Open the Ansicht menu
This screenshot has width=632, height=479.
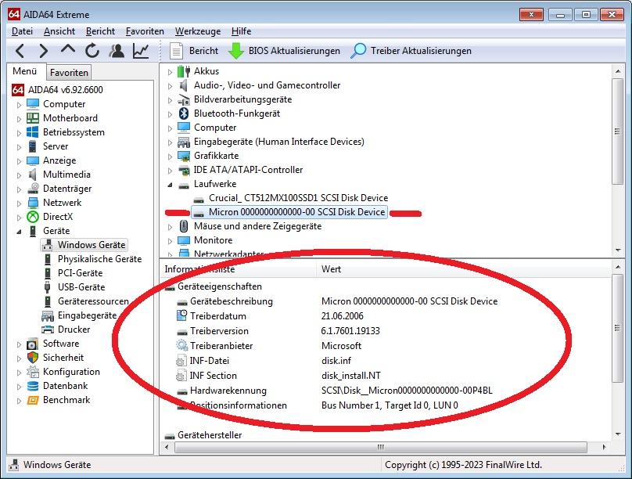tap(59, 31)
